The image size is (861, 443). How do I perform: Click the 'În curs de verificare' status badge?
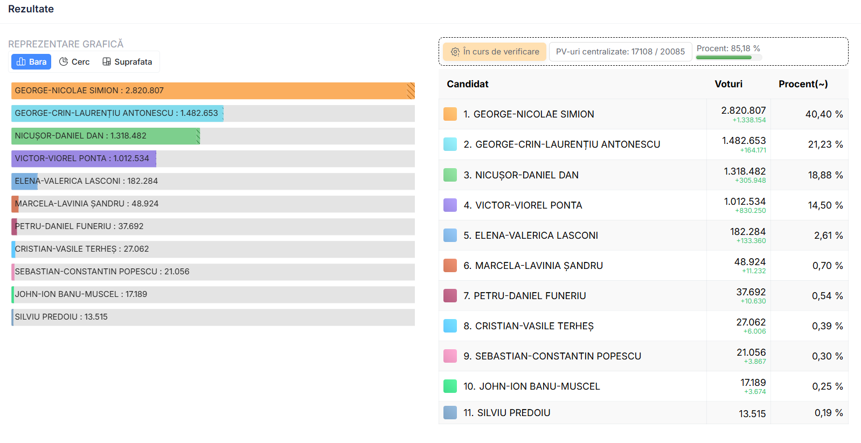coord(495,52)
